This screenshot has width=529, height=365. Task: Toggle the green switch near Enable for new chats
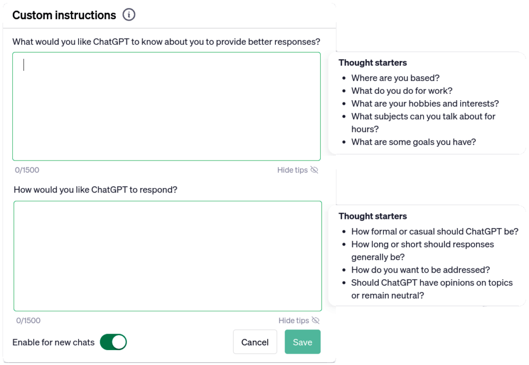[113, 342]
